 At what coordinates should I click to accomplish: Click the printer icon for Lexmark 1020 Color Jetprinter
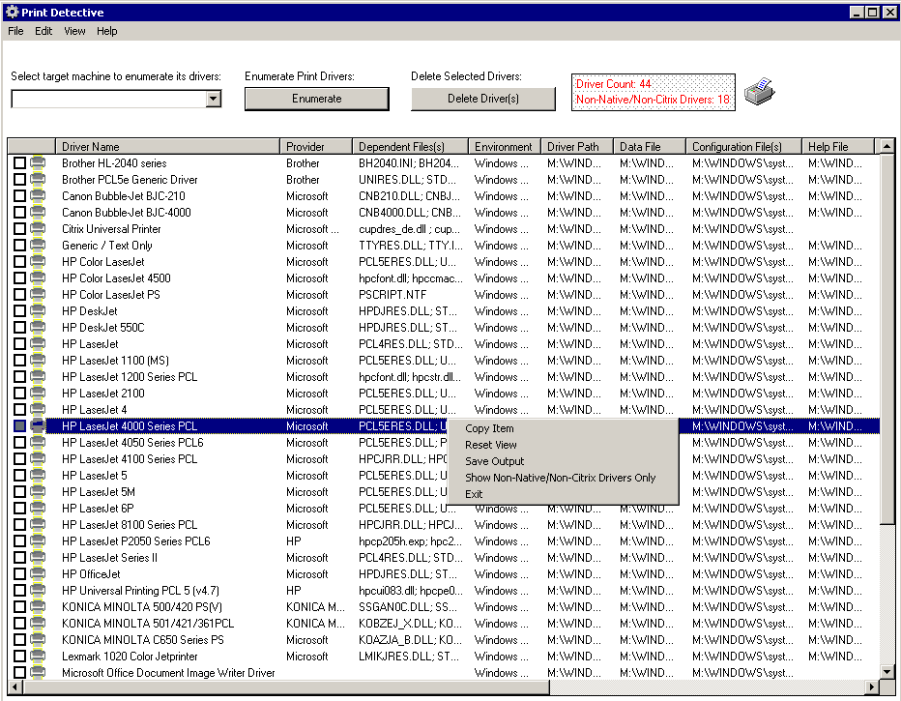pyautogui.click(x=38, y=657)
